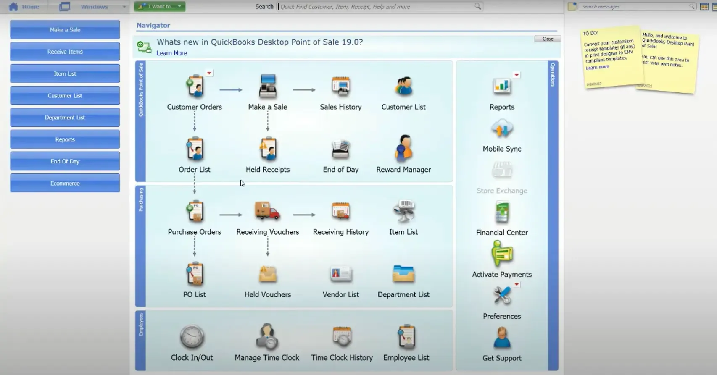Open Preferences tools icon

(502, 296)
